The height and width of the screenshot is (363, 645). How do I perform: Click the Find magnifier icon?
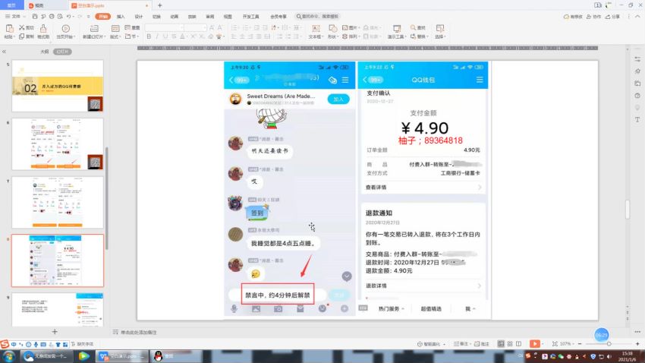coord(413,27)
